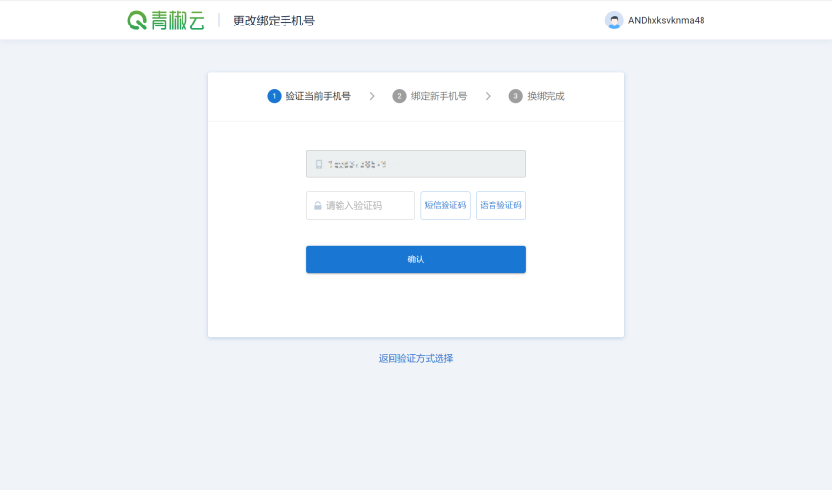Click the chevron after 绑定新手机号

click(488, 96)
